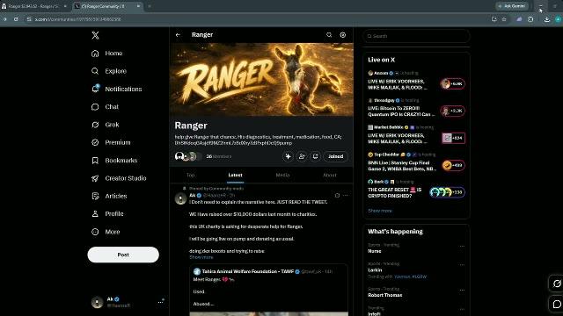Open Ranger community settings gear
Viewport: 563px width, 316px height.
pyautogui.click(x=343, y=35)
